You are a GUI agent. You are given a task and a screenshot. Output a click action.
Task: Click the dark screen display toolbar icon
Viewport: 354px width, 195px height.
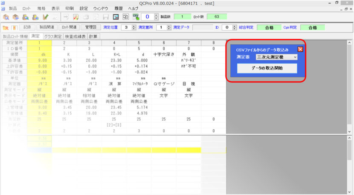(x=115, y=17)
